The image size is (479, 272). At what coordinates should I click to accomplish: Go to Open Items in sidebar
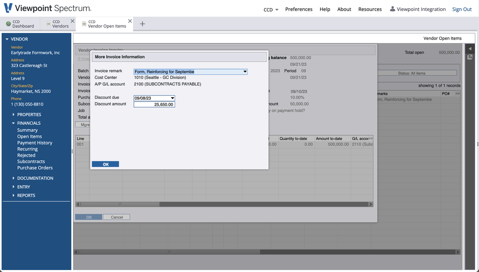point(29,136)
